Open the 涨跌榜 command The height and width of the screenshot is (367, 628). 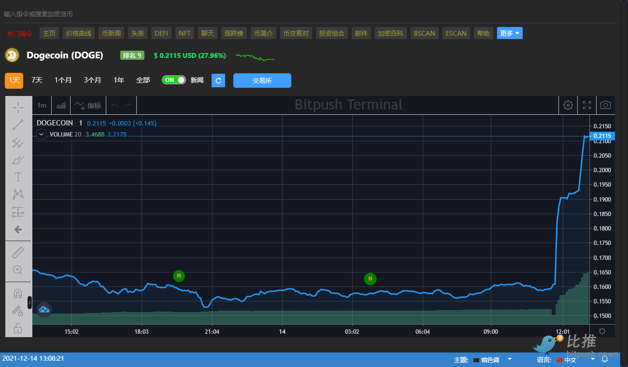[234, 33]
